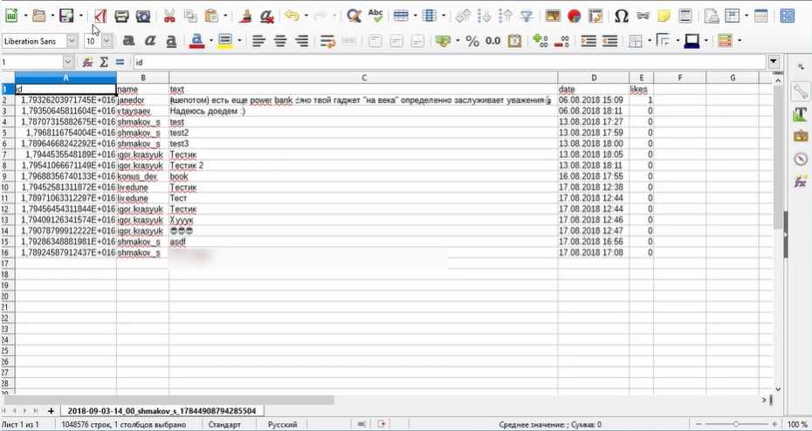
Task: Insert a comment note
Action: point(664,16)
